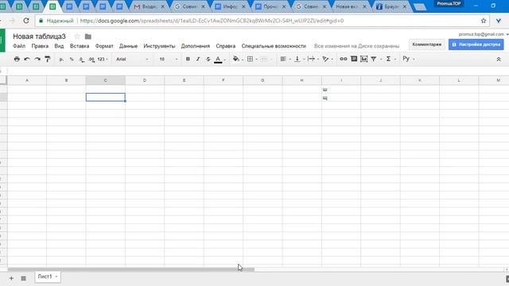Open the Правка menu
509x286 pixels.
coord(40,46)
